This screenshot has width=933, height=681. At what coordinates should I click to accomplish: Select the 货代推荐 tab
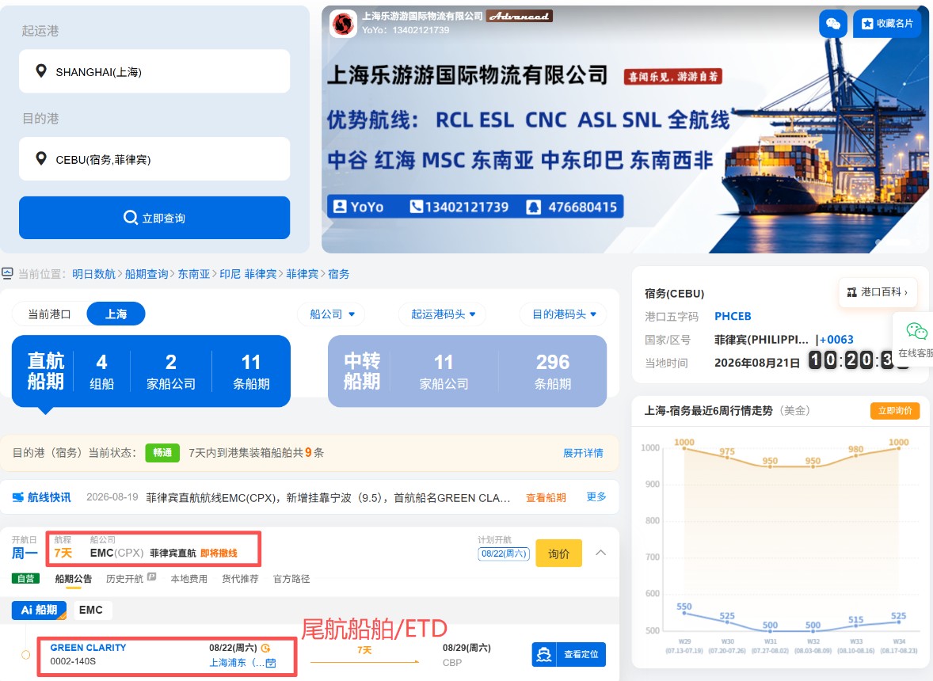pyautogui.click(x=240, y=579)
